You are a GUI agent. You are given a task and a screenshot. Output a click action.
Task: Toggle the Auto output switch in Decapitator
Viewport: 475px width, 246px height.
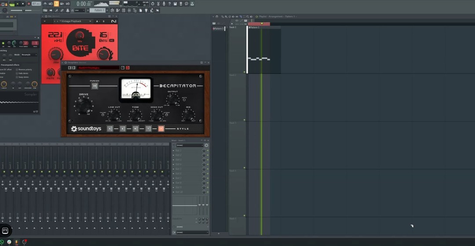(x=184, y=99)
